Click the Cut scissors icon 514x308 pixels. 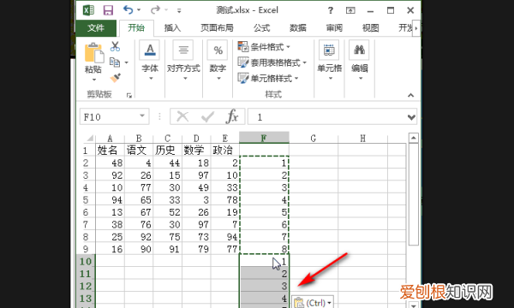[x=115, y=46]
